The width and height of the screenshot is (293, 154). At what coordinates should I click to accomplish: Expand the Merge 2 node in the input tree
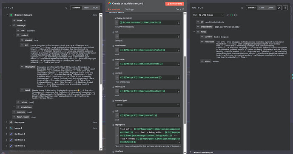7,128
